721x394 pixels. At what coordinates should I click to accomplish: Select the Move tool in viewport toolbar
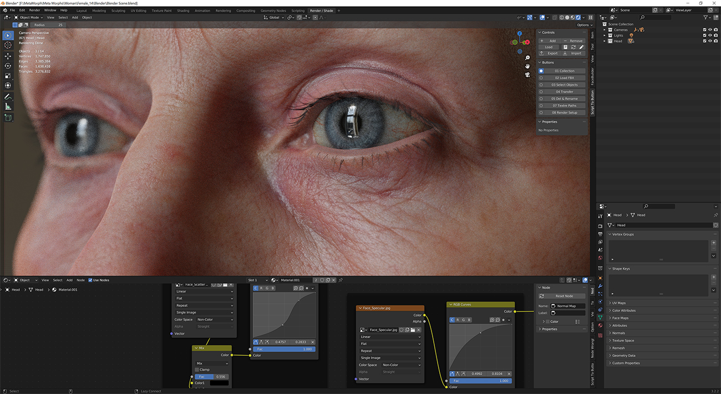[x=8, y=56]
